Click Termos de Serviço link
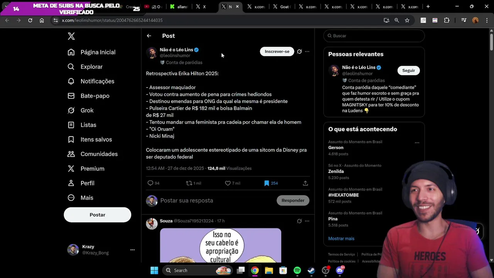This screenshot has height=278, width=494. [x=341, y=254]
